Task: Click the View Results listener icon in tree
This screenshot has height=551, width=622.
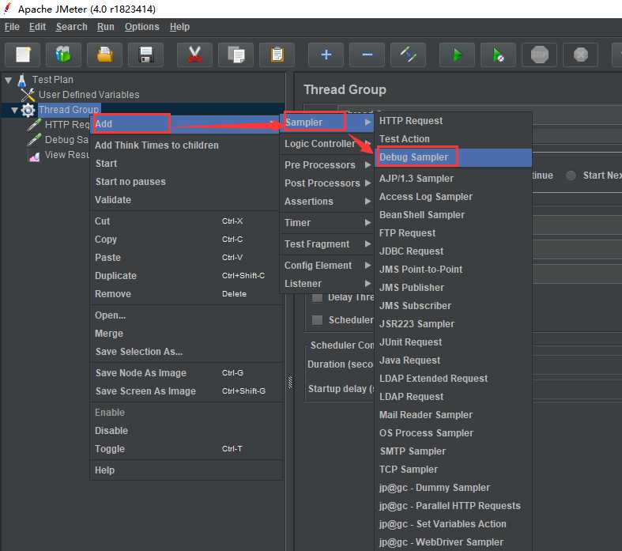Action: point(34,157)
